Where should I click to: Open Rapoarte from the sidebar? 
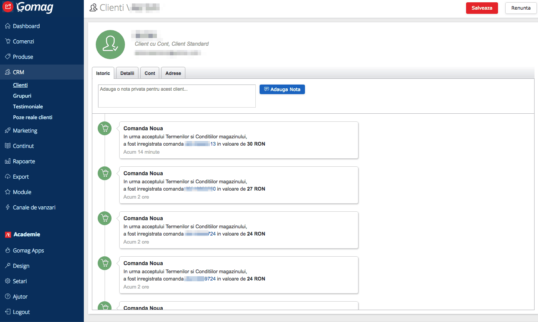pyautogui.click(x=25, y=161)
